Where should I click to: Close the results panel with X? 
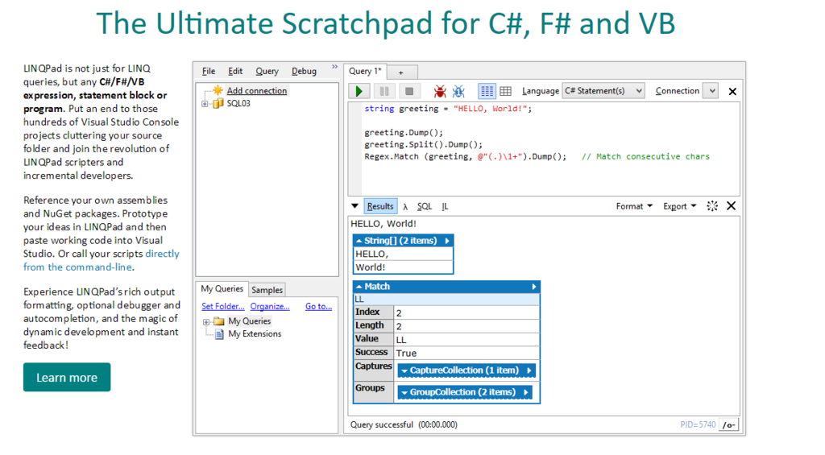pyautogui.click(x=731, y=205)
